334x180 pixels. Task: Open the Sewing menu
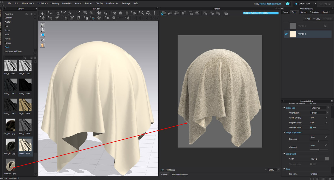(55, 3)
